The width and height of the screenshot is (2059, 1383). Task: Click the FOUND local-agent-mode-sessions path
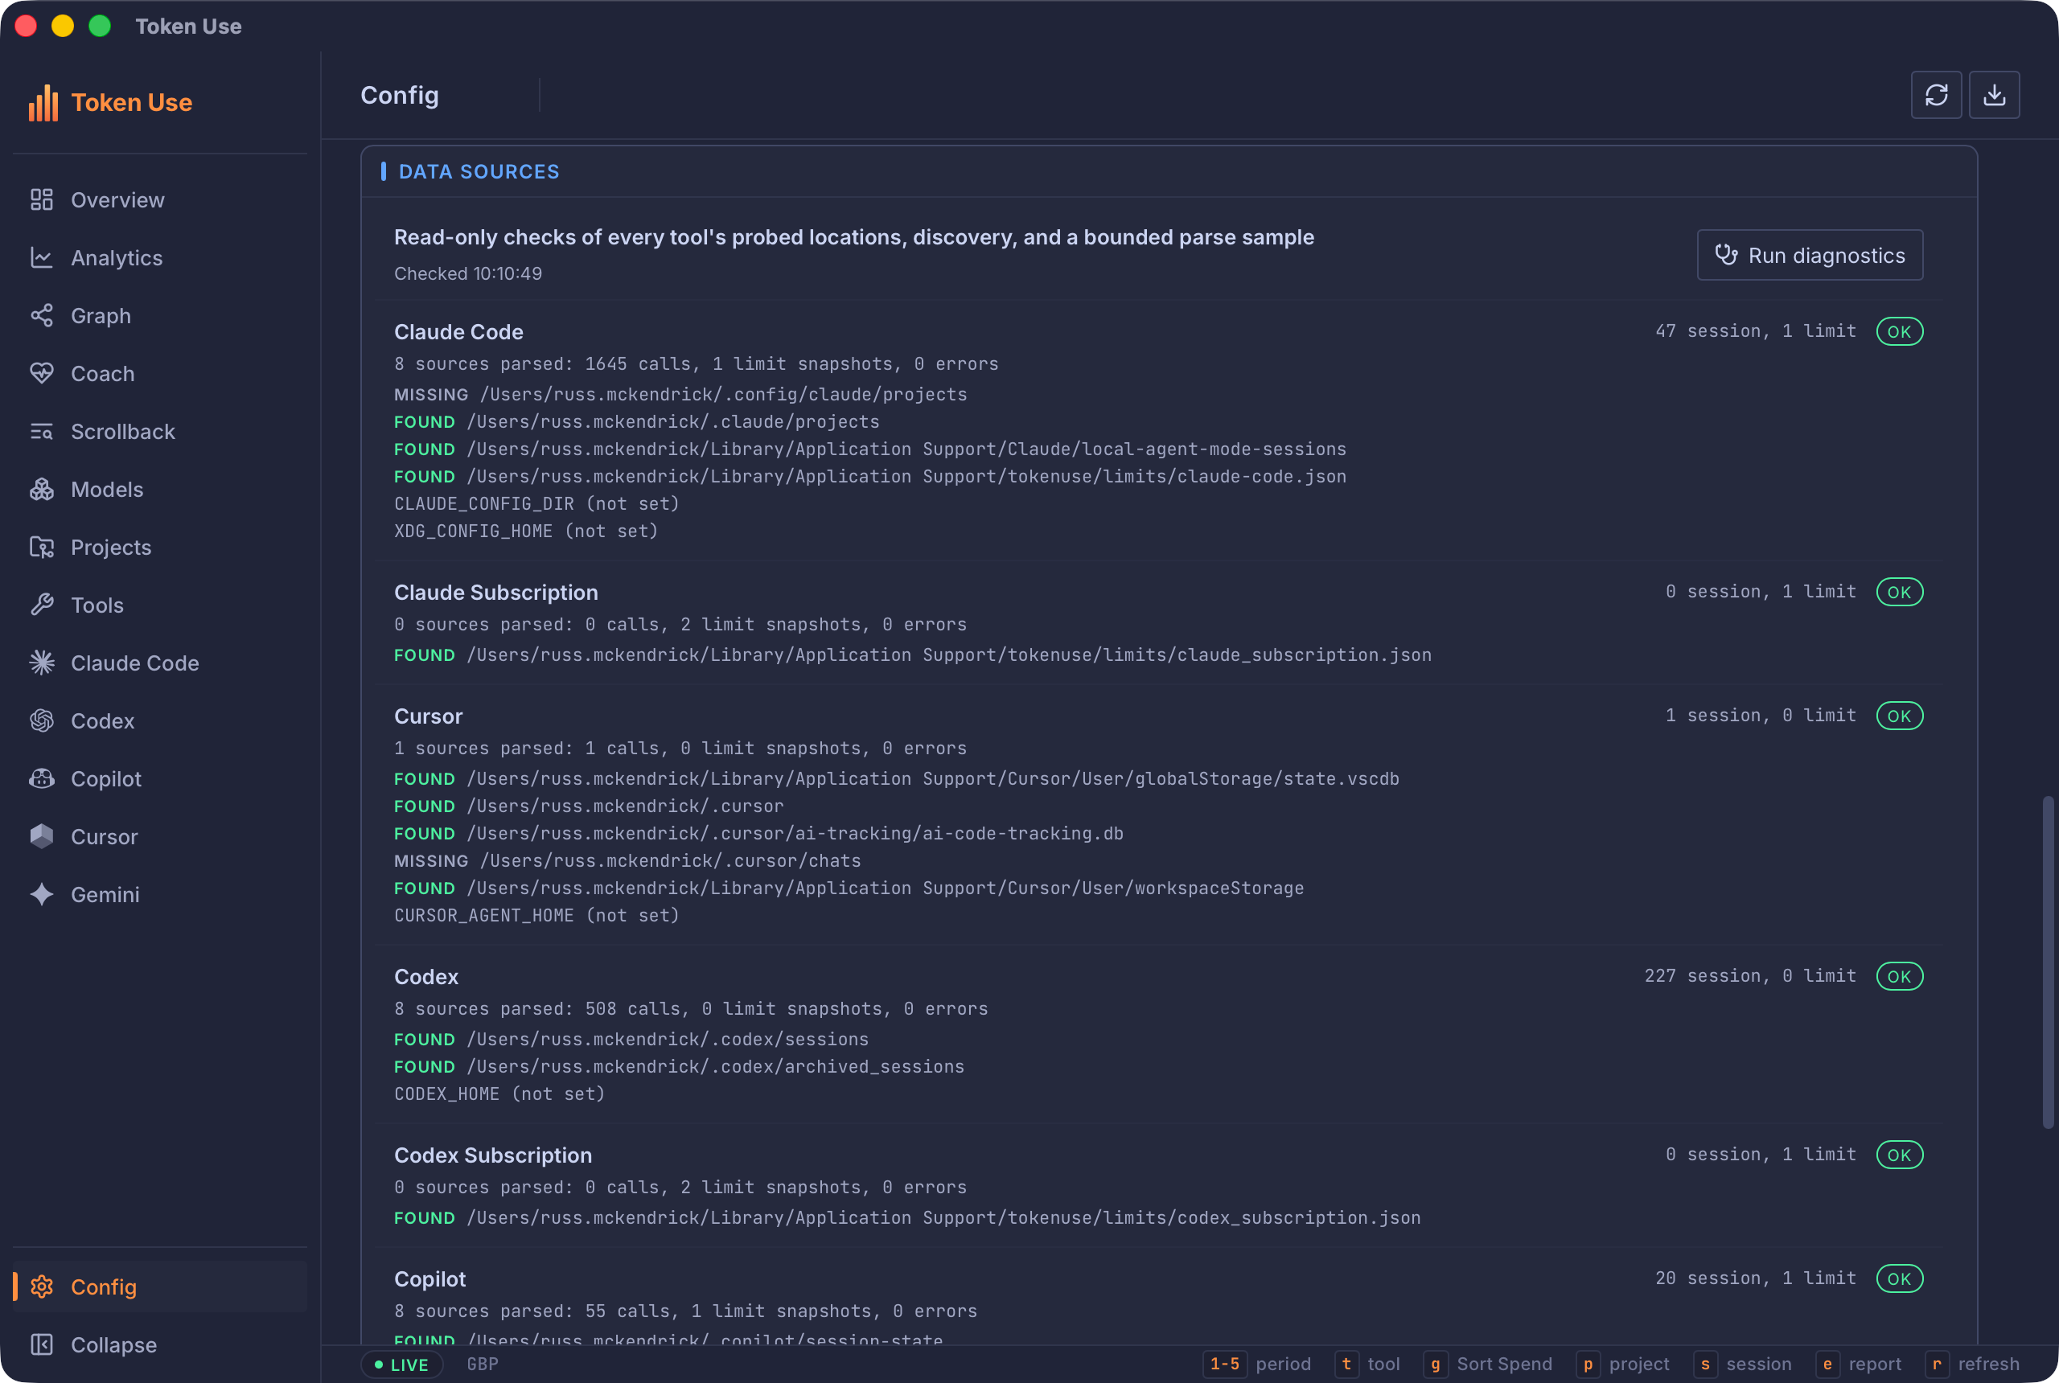[x=869, y=449]
